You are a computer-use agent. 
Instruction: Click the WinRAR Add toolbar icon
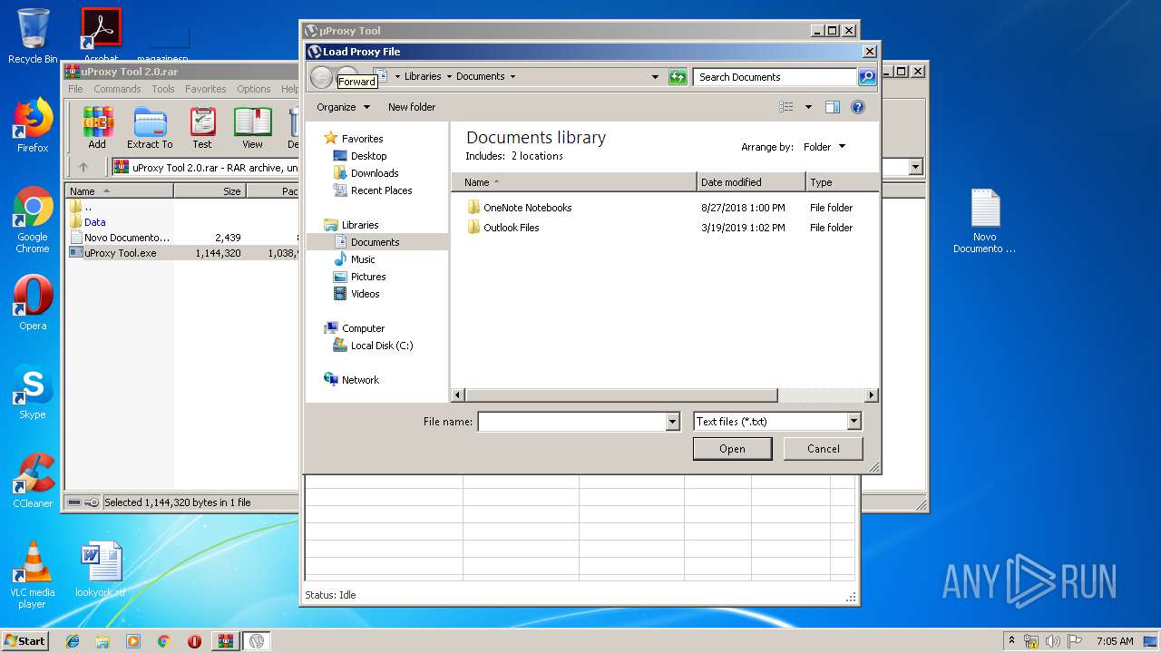click(x=97, y=128)
